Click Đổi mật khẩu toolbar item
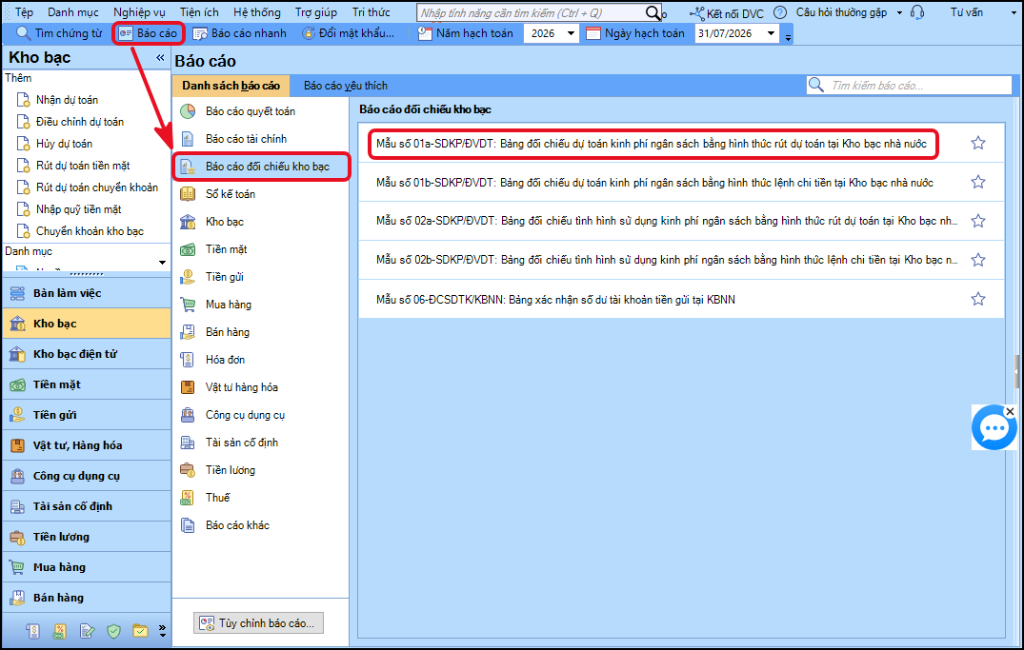This screenshot has height=650, width=1024. [x=348, y=33]
